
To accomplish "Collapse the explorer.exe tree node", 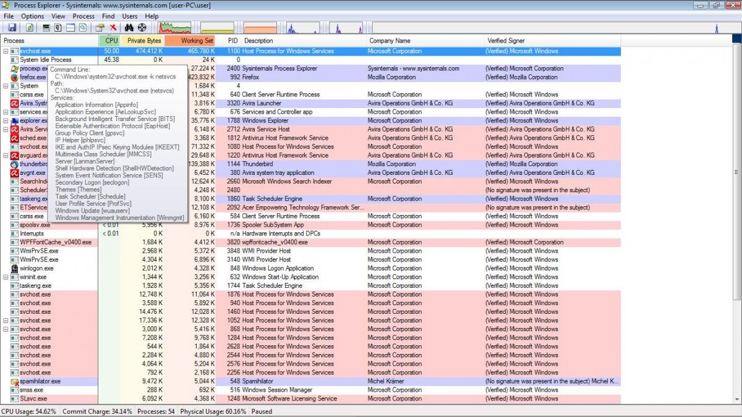I will pos(6,120).
